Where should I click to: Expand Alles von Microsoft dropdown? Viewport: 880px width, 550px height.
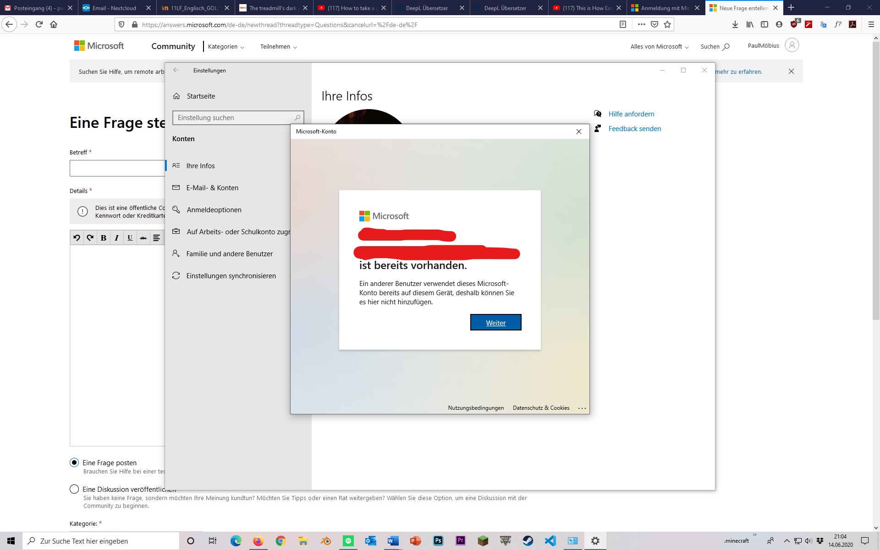click(x=660, y=47)
